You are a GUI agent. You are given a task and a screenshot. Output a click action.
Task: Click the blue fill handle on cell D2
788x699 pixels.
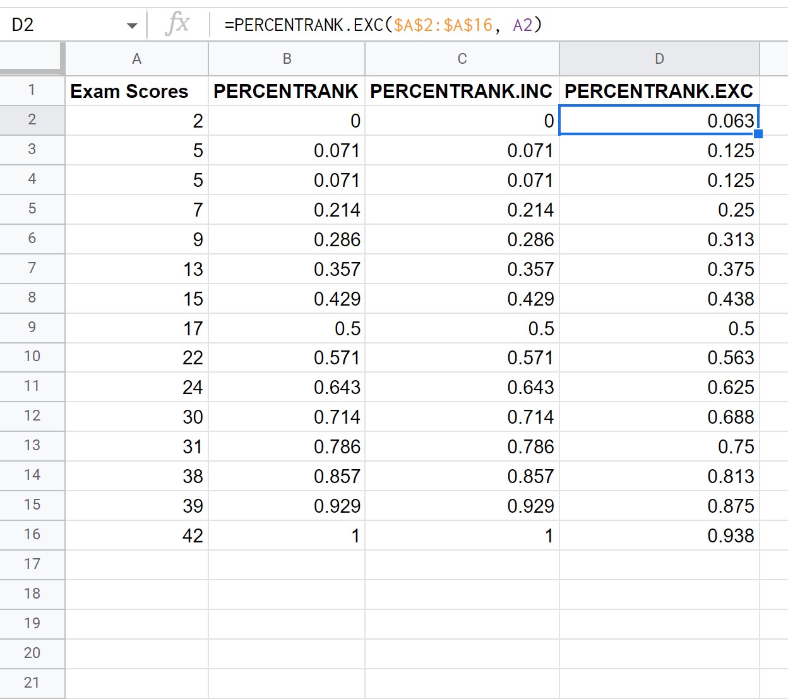759,133
